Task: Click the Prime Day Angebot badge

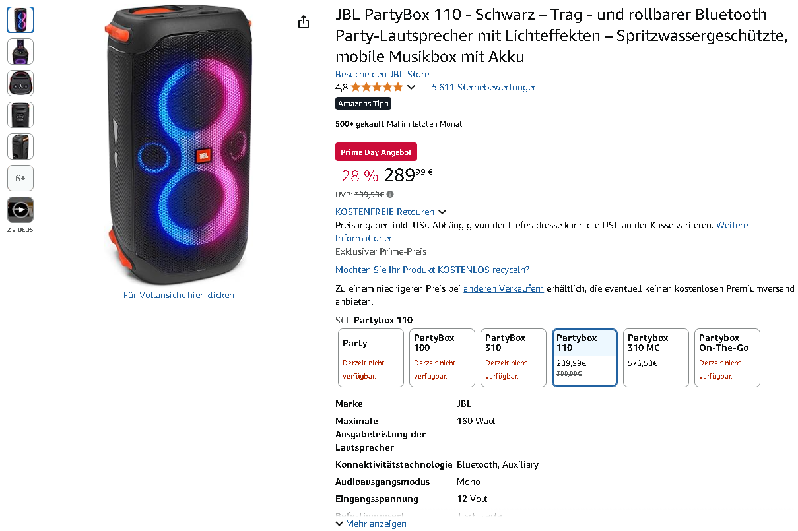Action: [376, 152]
